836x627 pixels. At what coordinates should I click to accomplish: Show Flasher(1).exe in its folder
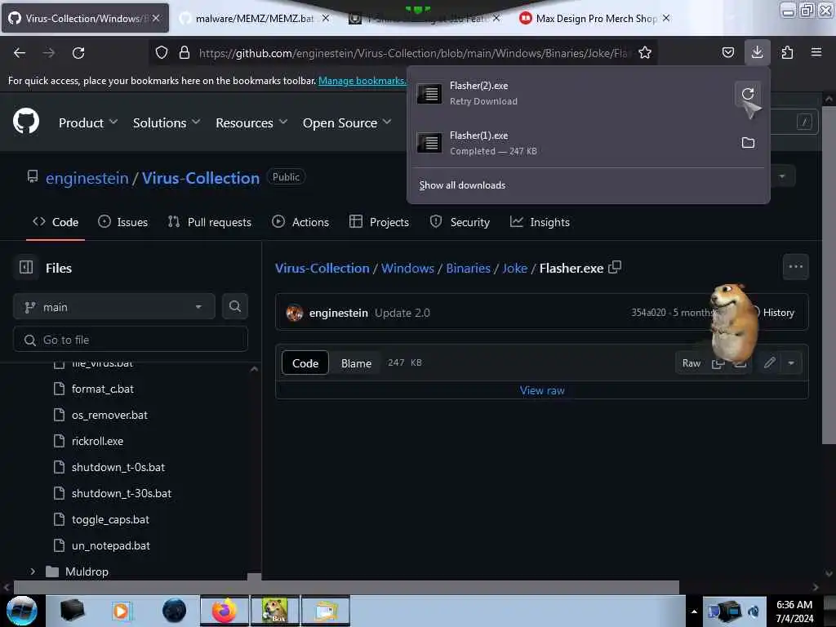[748, 143]
